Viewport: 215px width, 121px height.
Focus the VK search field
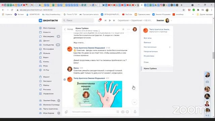[x=78, y=21]
